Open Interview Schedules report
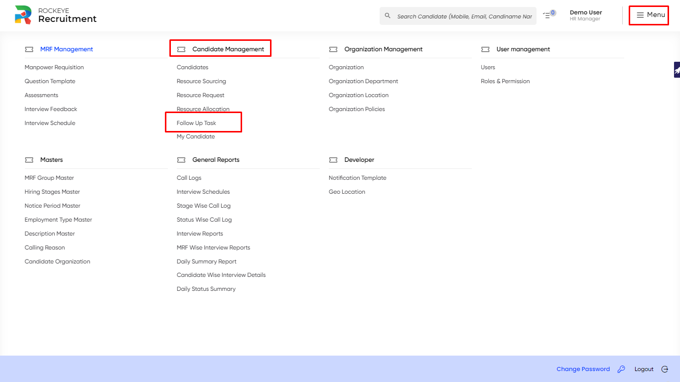The height and width of the screenshot is (382, 680). pyautogui.click(x=203, y=192)
